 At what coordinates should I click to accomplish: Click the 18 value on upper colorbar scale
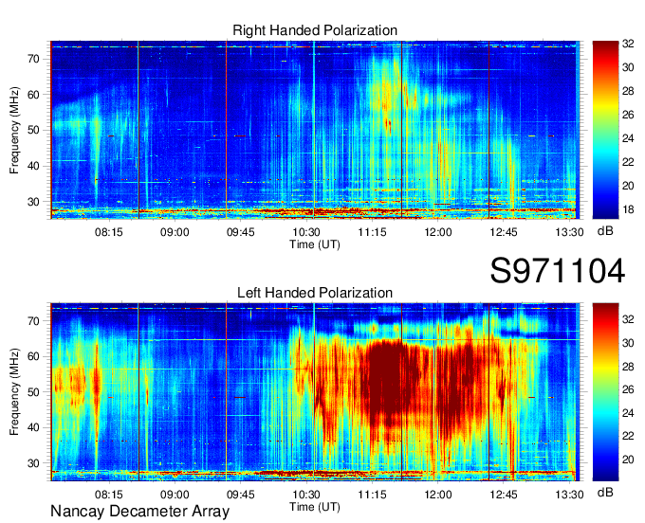[x=628, y=209]
